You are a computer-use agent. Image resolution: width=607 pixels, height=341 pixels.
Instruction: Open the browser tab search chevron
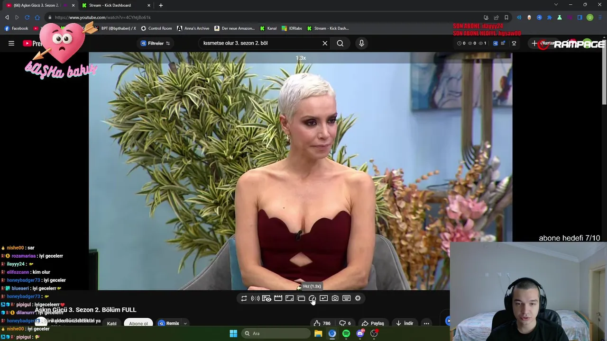(x=556, y=5)
